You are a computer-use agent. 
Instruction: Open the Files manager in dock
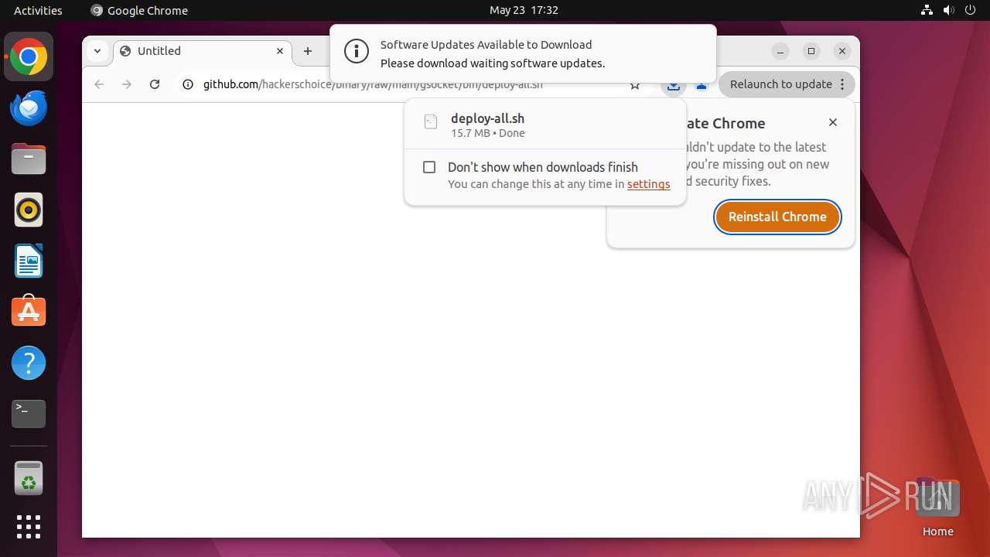[29, 159]
